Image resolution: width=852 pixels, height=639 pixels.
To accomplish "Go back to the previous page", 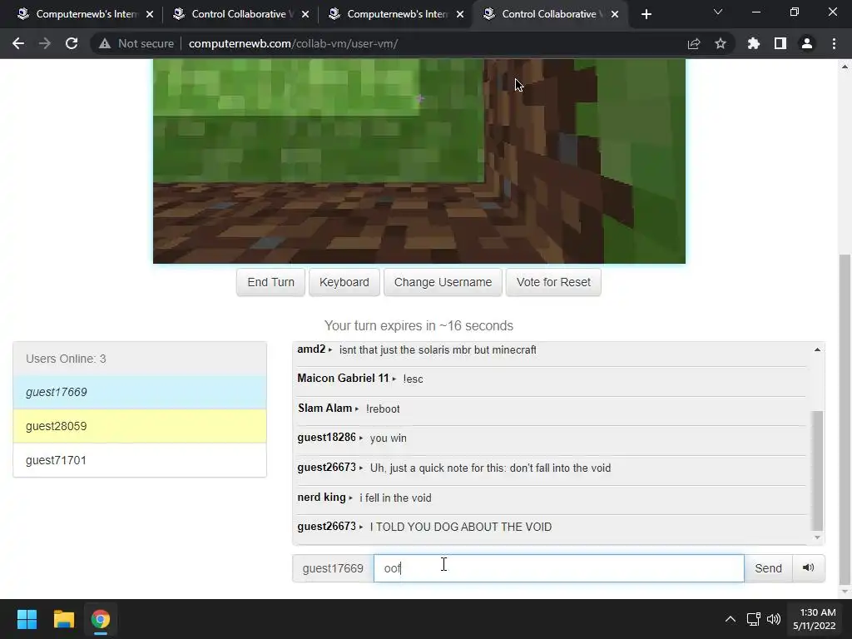I will [x=18, y=43].
